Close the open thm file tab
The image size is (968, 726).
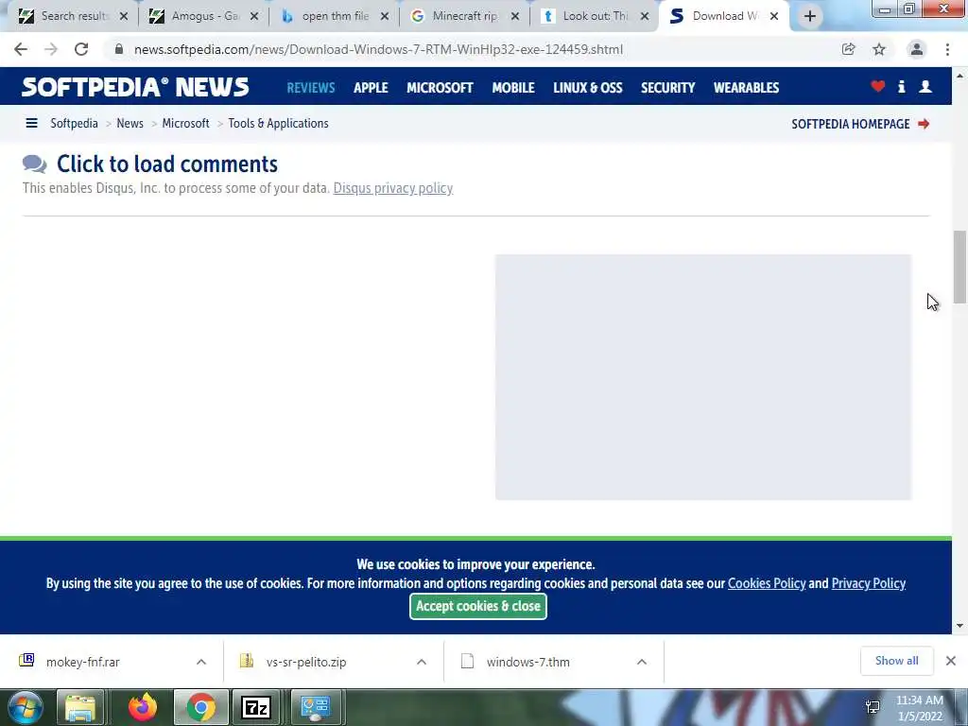[x=385, y=16]
